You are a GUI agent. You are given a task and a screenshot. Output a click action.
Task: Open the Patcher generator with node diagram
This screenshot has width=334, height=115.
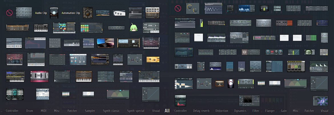point(135,59)
